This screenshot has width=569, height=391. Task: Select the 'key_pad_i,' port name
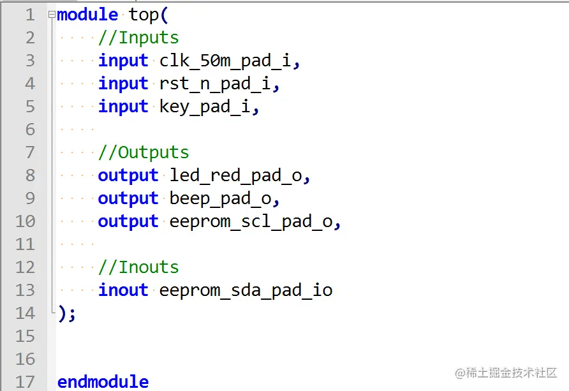(x=209, y=107)
